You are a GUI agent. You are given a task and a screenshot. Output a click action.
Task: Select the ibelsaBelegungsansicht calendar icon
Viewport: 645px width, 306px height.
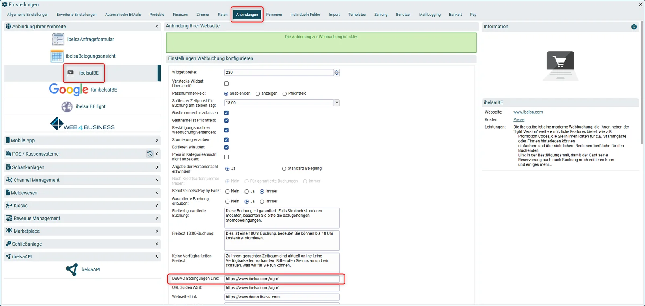[x=57, y=56]
